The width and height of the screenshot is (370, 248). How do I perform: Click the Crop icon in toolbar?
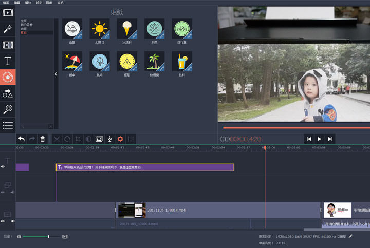tap(78, 139)
